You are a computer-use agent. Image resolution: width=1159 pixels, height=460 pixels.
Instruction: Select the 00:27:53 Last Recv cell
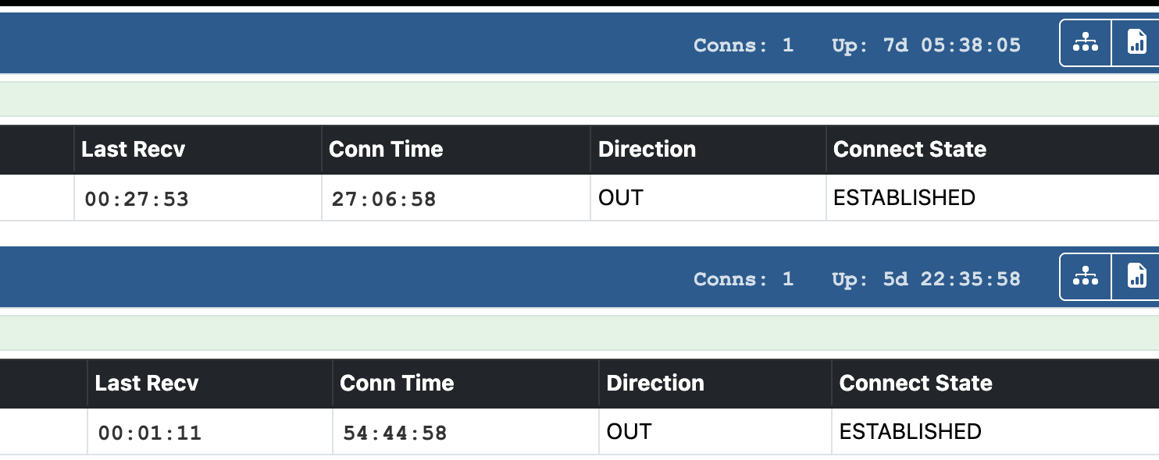pos(137,199)
